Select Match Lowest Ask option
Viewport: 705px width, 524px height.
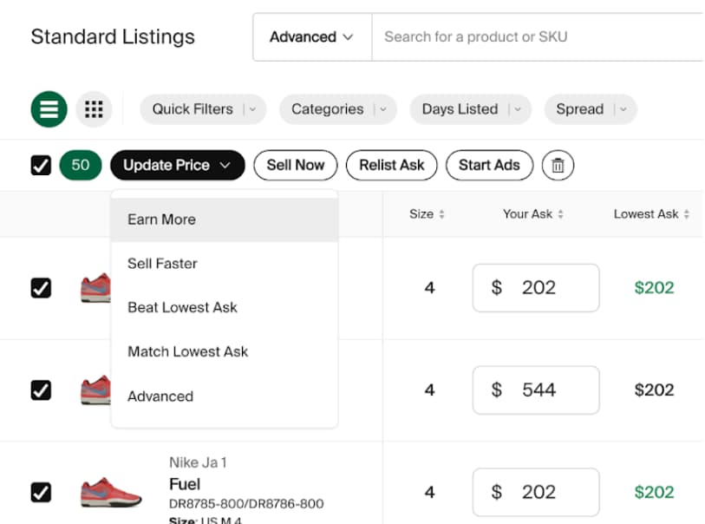pyautogui.click(x=187, y=351)
